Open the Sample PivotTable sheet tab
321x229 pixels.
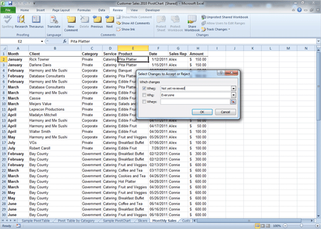pyautogui.click(x=36, y=220)
